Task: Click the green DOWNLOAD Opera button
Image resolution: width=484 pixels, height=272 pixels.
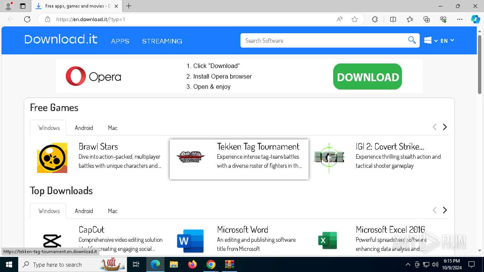Action: (x=368, y=77)
